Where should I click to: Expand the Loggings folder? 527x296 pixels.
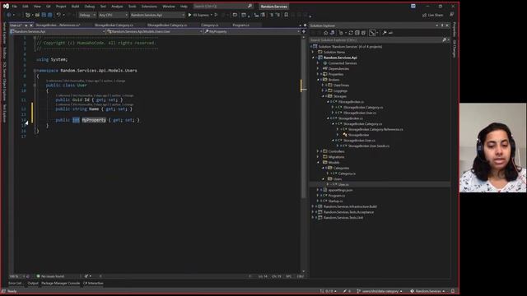tap(322, 91)
